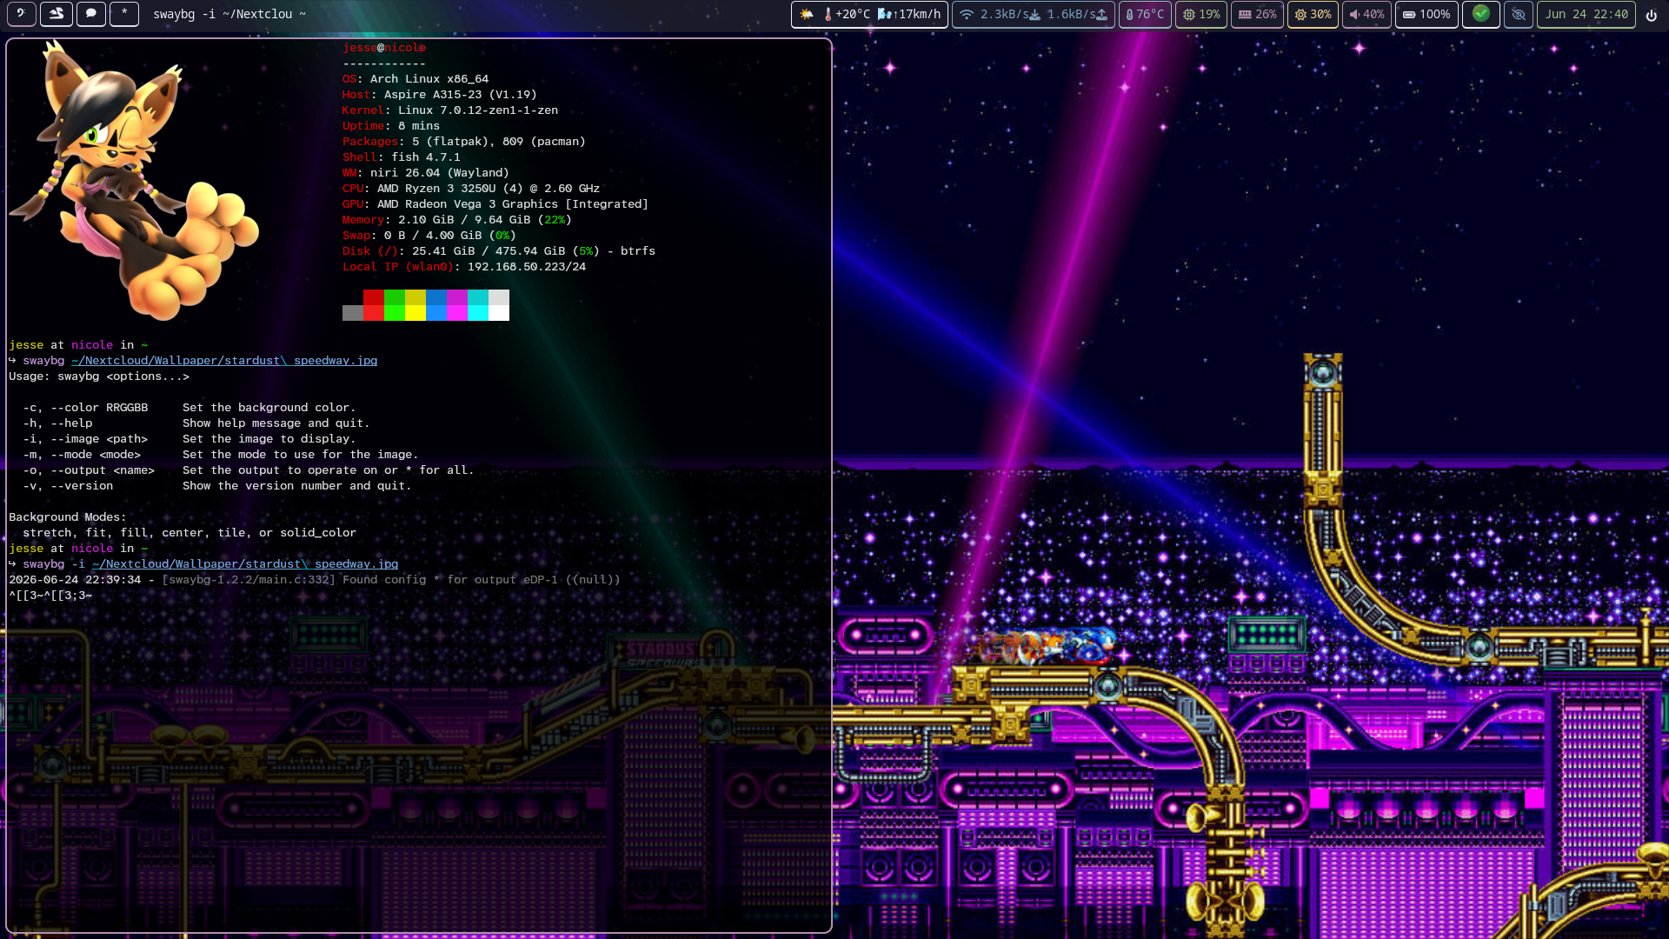This screenshot has height=939, width=1669.
Task: Open the 76°C temperature indicator
Action: (x=1145, y=14)
